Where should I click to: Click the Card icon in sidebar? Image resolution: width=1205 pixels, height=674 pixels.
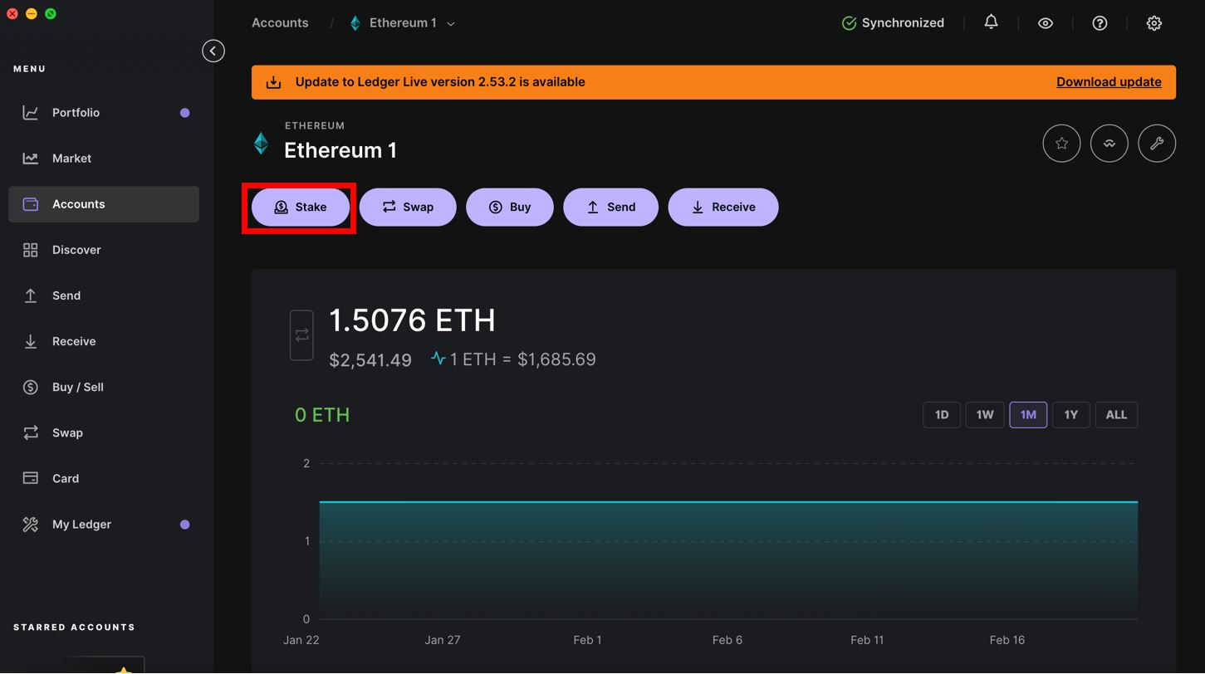[31, 478]
